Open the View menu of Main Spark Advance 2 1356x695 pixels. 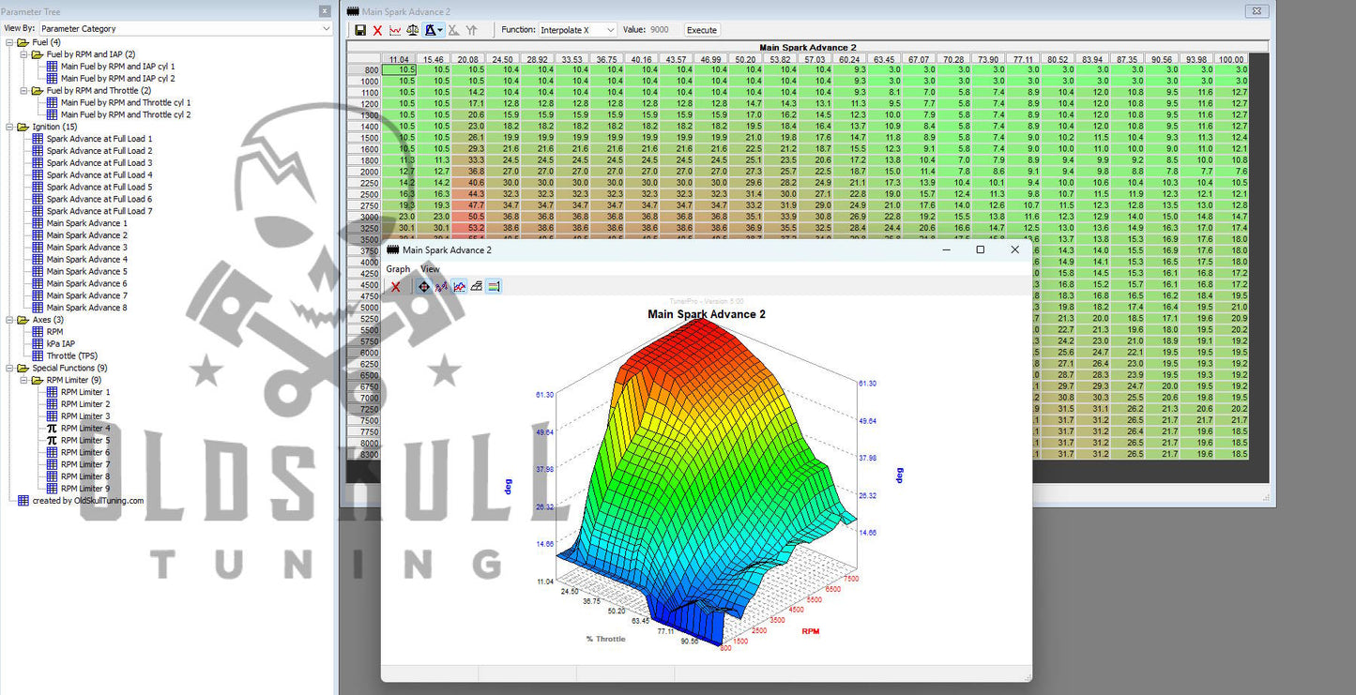pyautogui.click(x=430, y=268)
